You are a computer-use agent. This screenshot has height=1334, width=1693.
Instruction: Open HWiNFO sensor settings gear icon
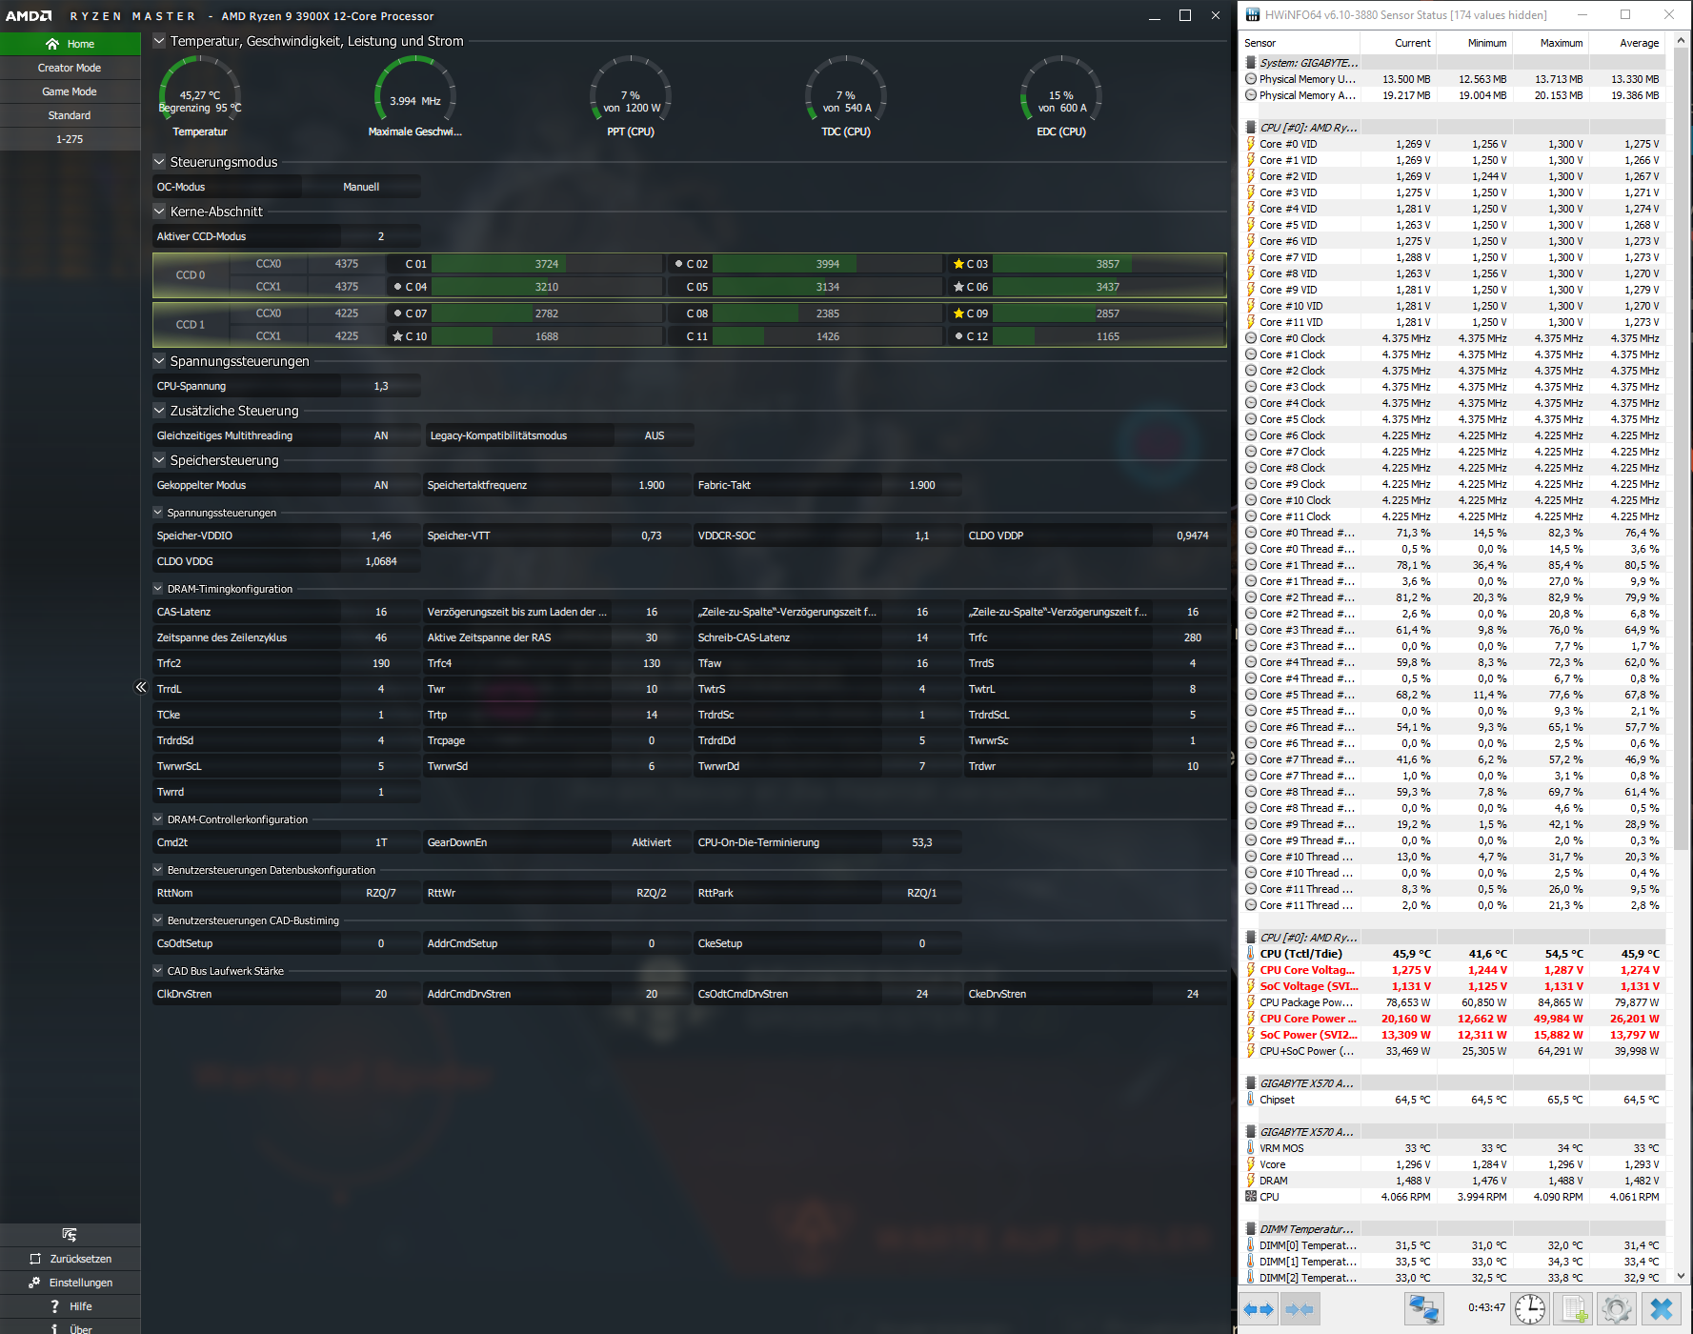tap(1616, 1309)
